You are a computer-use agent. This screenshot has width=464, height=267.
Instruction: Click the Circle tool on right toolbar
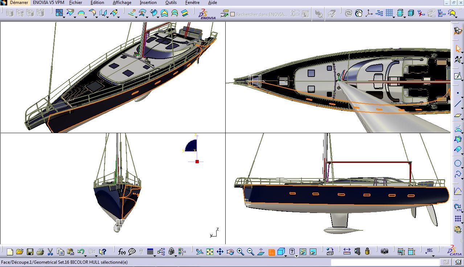458,163
